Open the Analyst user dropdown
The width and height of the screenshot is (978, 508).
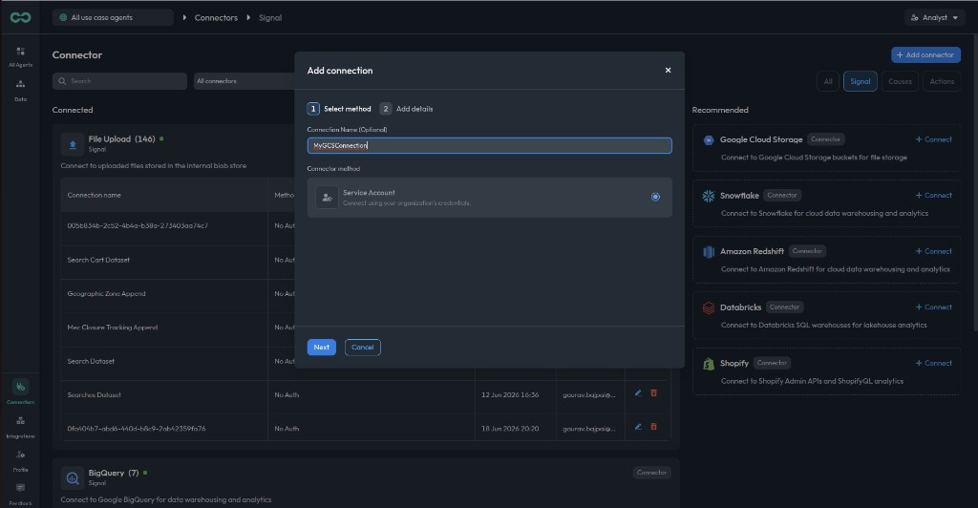[x=934, y=17]
